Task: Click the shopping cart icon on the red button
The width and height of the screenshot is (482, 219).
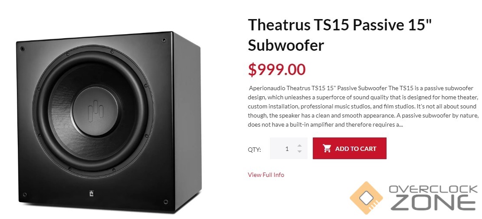Action: 327,148
